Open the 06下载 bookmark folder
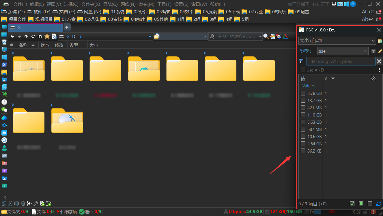This screenshot has height=216, width=383. tap(229, 12)
